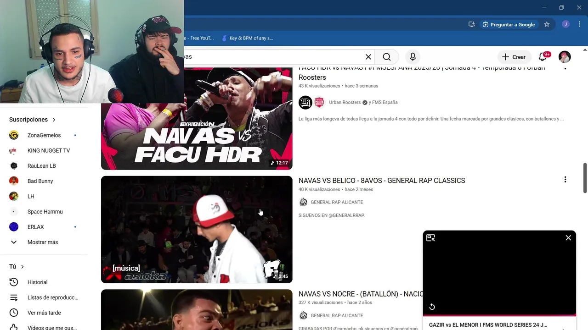Click the Bad Bunny avatar icon

tap(14, 181)
